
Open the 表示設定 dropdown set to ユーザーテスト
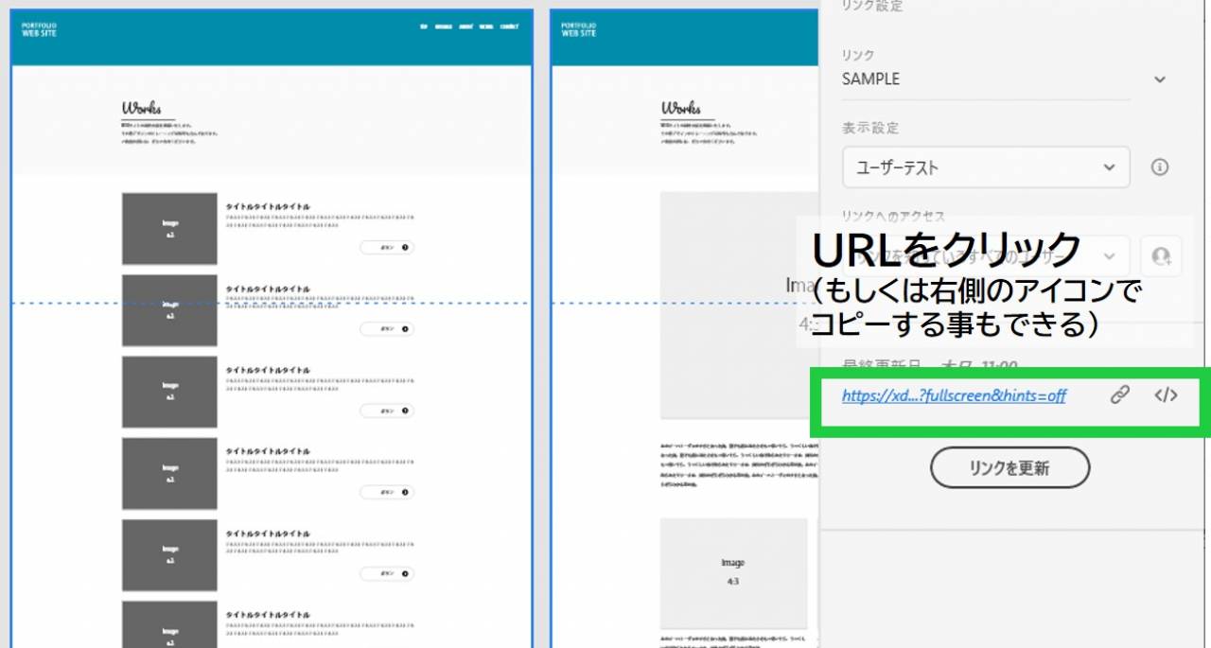coord(986,167)
